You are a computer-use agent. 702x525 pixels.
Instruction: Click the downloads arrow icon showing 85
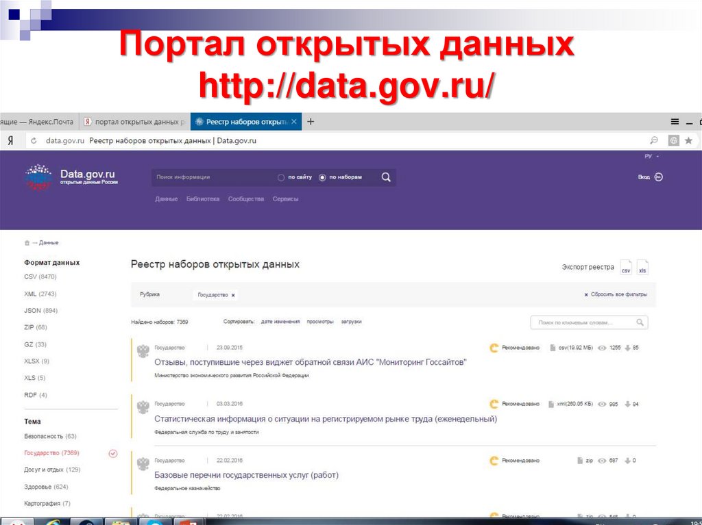[627, 348]
